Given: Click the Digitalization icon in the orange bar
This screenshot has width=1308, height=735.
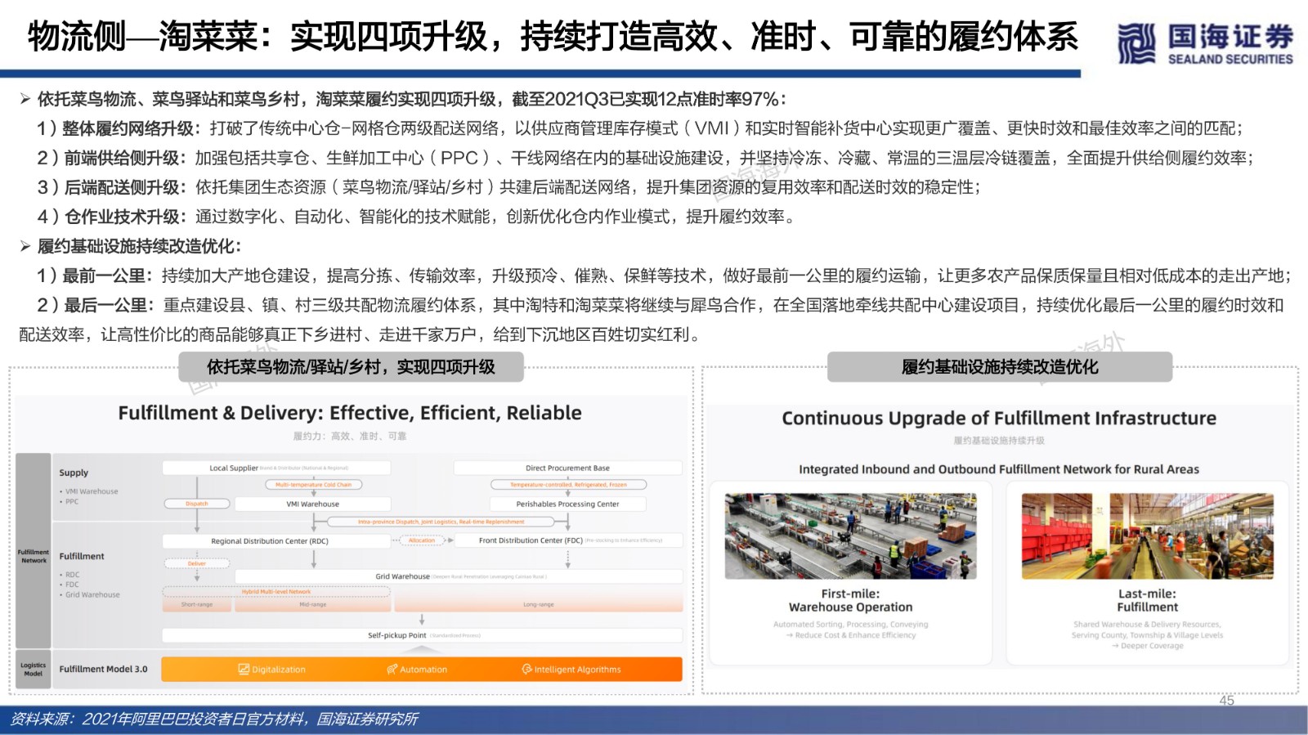Looking at the screenshot, I should 244,669.
